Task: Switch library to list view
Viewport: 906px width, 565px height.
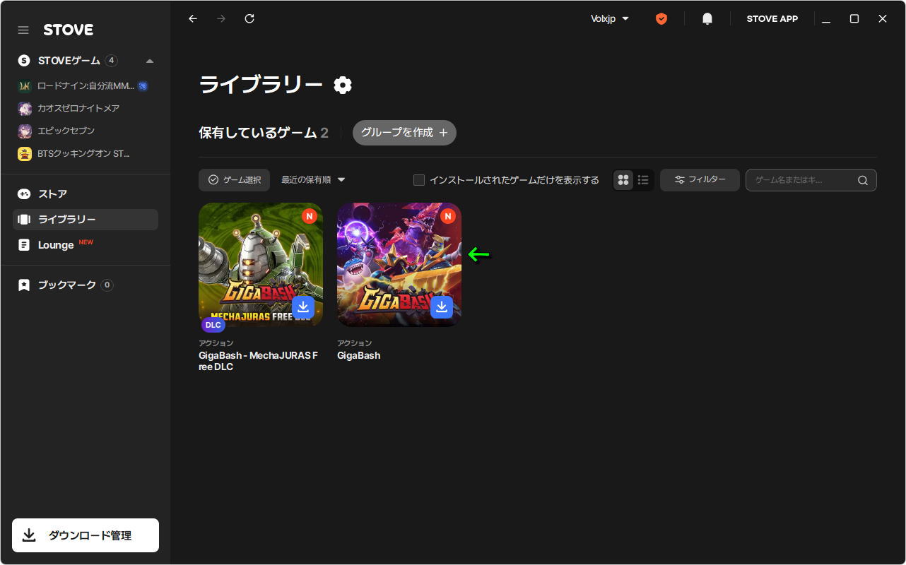Action: (x=643, y=179)
